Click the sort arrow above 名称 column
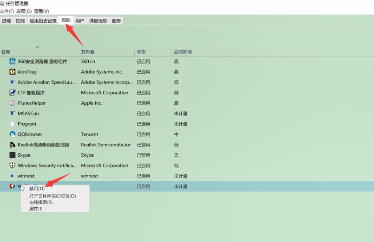The height and width of the screenshot is (242, 374). pyautogui.click(x=38, y=47)
